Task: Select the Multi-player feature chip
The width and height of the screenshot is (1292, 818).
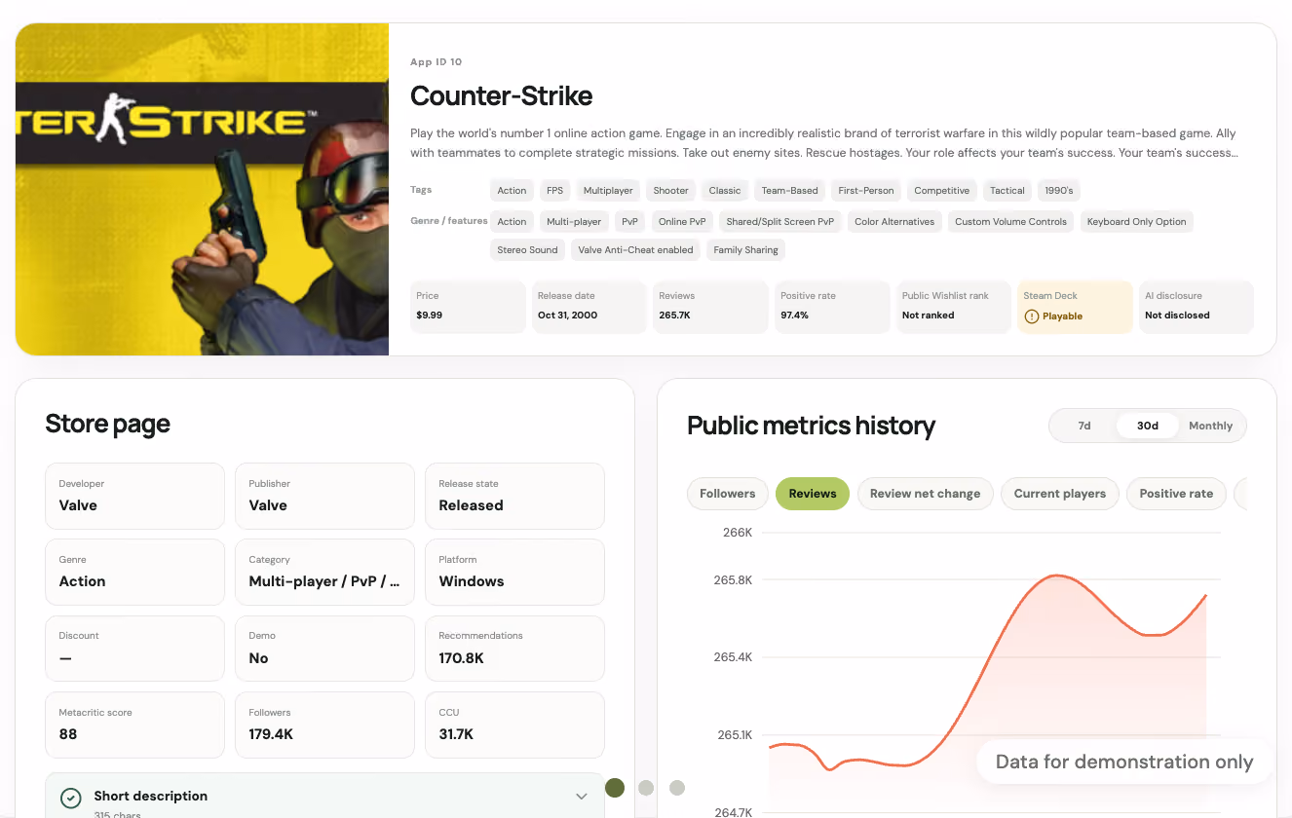Action: point(574,222)
